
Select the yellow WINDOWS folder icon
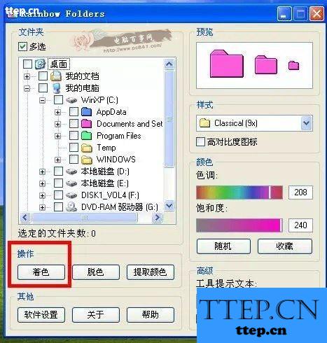[x=86, y=160]
